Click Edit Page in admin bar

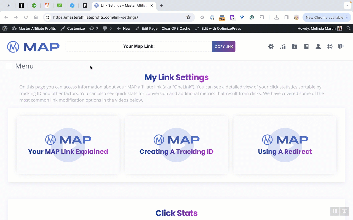[146, 28]
